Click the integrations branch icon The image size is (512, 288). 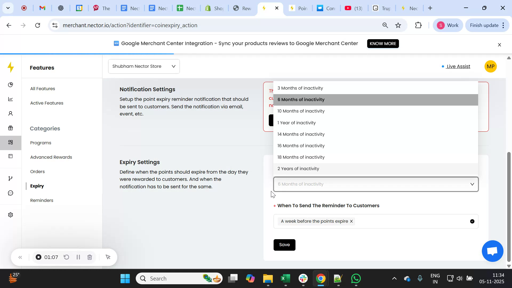(11, 178)
